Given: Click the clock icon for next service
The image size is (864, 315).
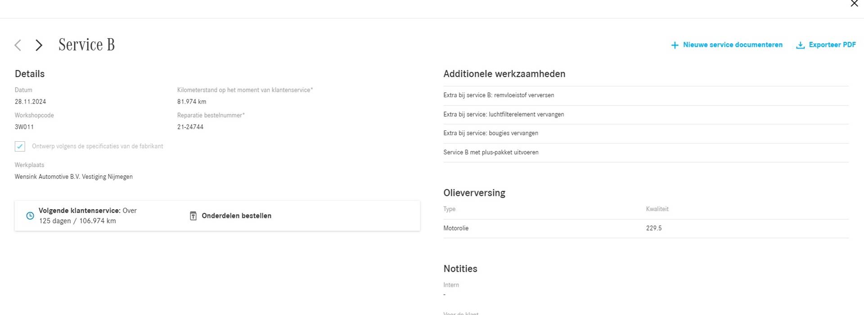Looking at the screenshot, I should [x=30, y=216].
